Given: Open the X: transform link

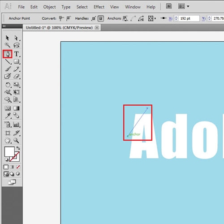Looking at the screenshot, I should 170,18.
